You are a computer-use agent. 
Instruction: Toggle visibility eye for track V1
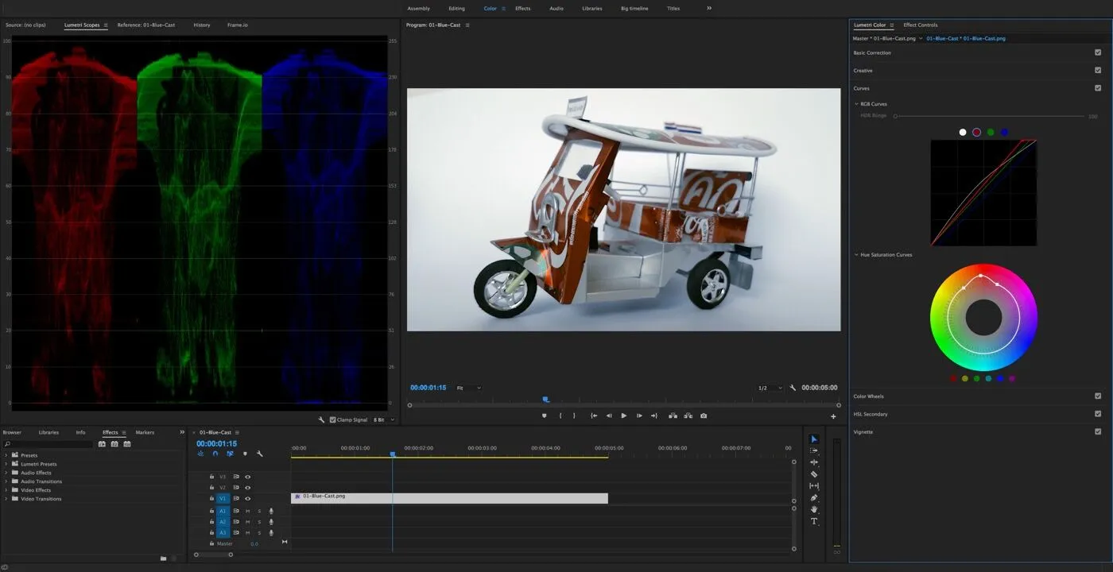(247, 498)
